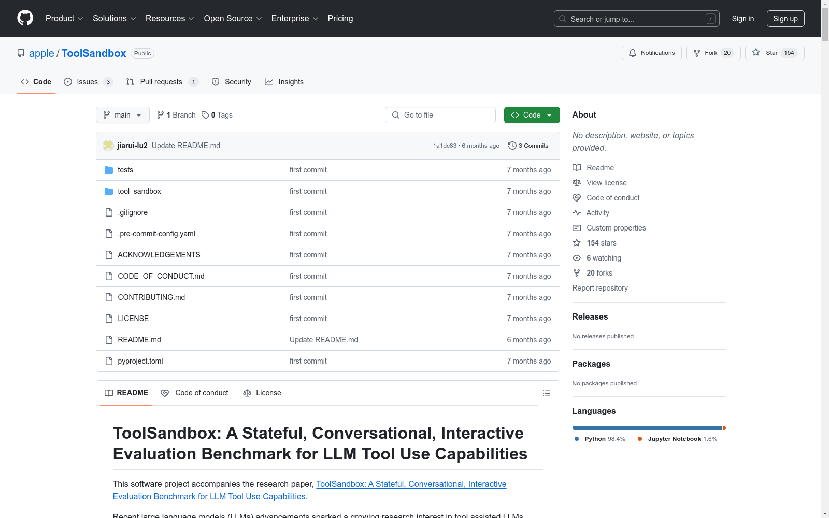Click the .gitignore file icon
829x518 pixels.
pyautogui.click(x=109, y=212)
